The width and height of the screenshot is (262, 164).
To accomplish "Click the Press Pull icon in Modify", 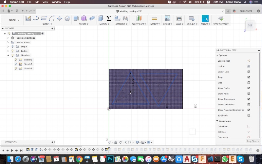I will [x=101, y=18].
